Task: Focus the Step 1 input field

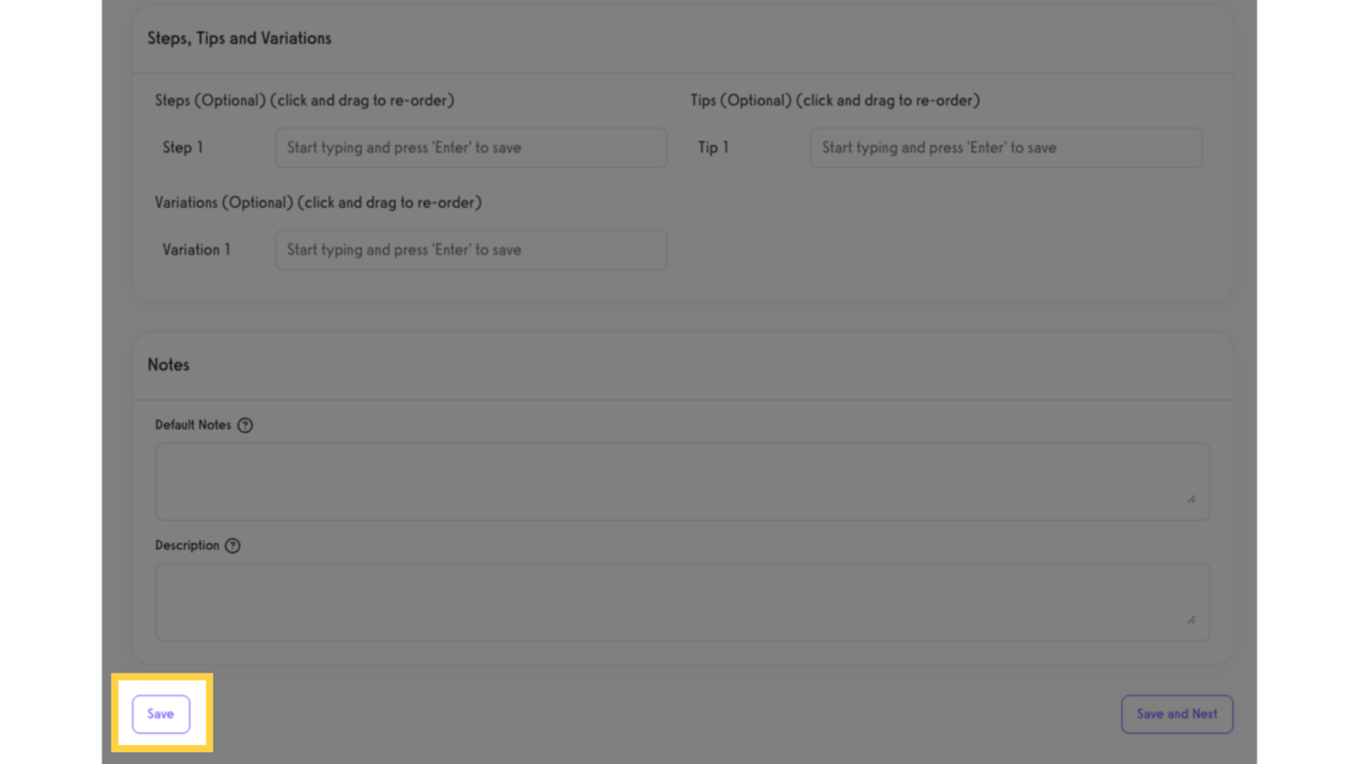Action: tap(471, 147)
